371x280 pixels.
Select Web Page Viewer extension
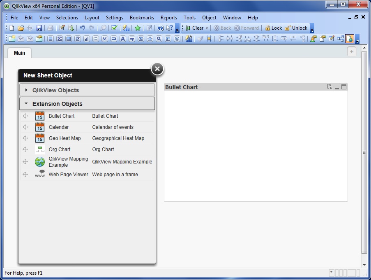(x=88, y=175)
